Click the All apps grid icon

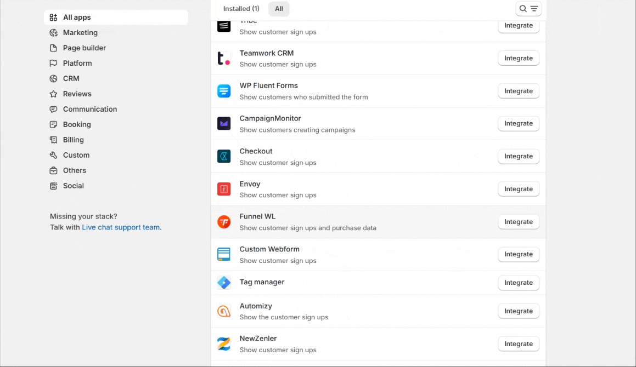coord(53,18)
